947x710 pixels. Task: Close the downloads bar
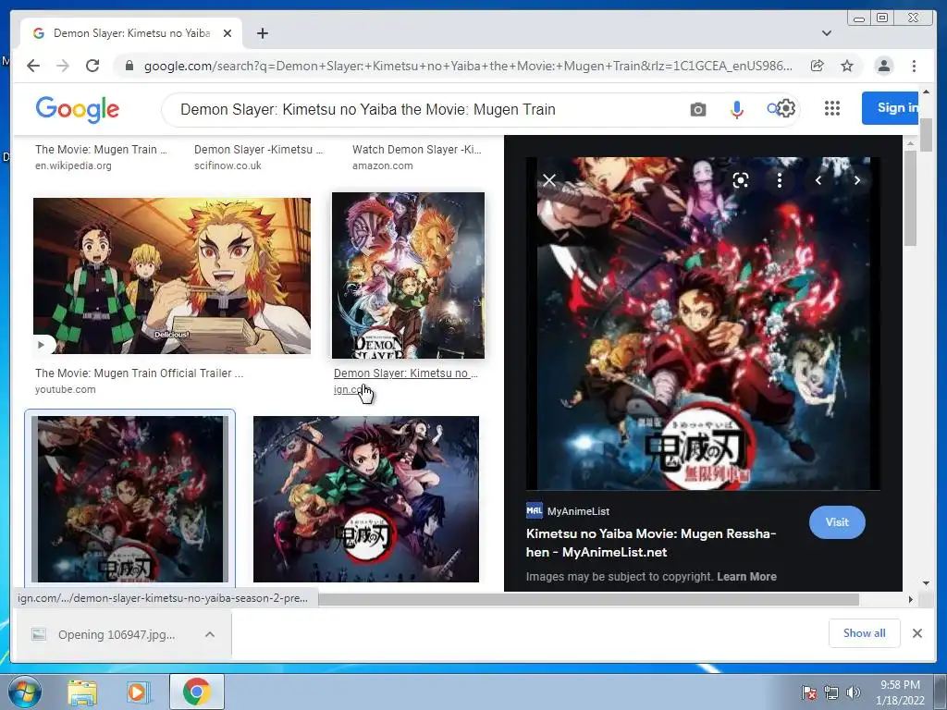click(x=916, y=632)
